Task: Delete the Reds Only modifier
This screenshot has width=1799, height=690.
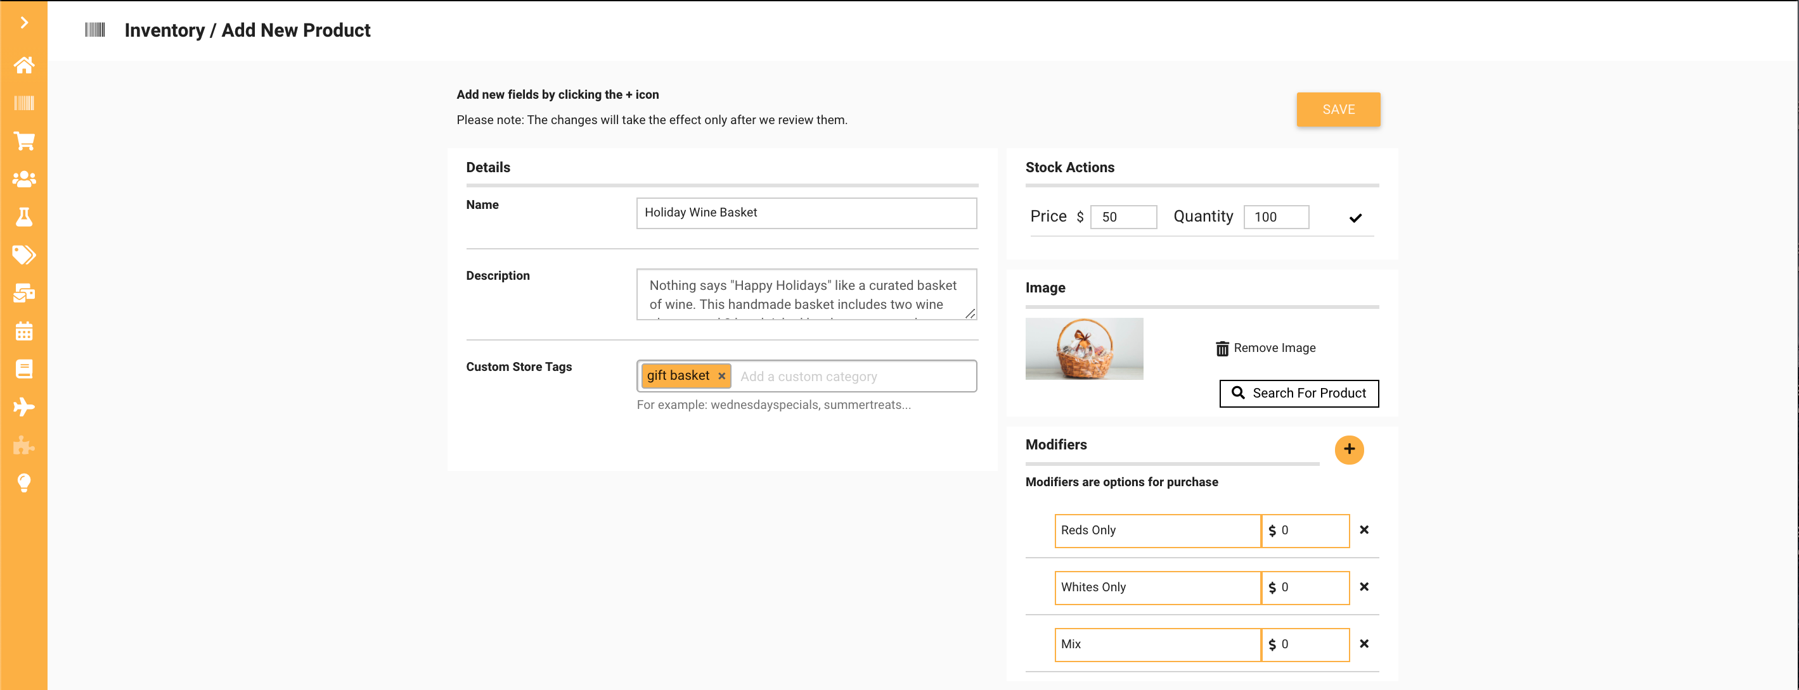Action: (1364, 530)
